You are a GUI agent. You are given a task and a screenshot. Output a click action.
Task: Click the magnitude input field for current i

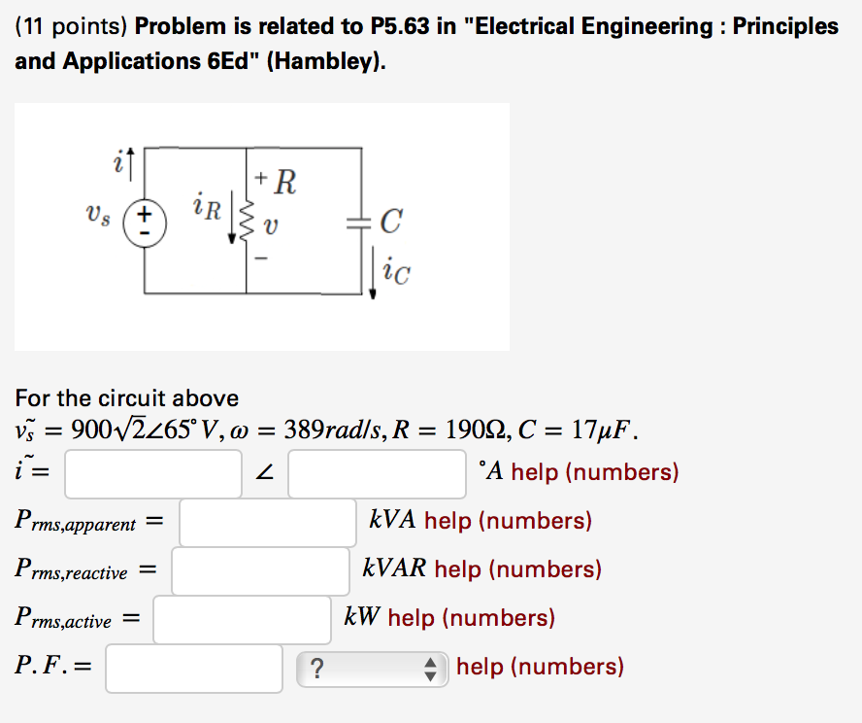click(152, 473)
